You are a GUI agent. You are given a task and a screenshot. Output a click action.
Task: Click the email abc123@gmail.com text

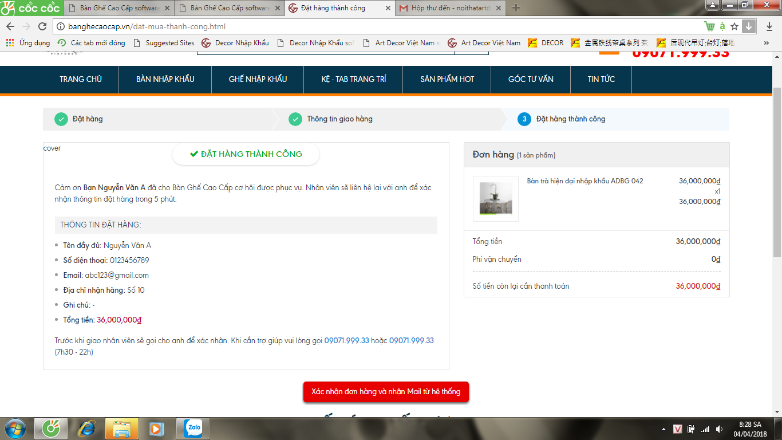click(117, 275)
